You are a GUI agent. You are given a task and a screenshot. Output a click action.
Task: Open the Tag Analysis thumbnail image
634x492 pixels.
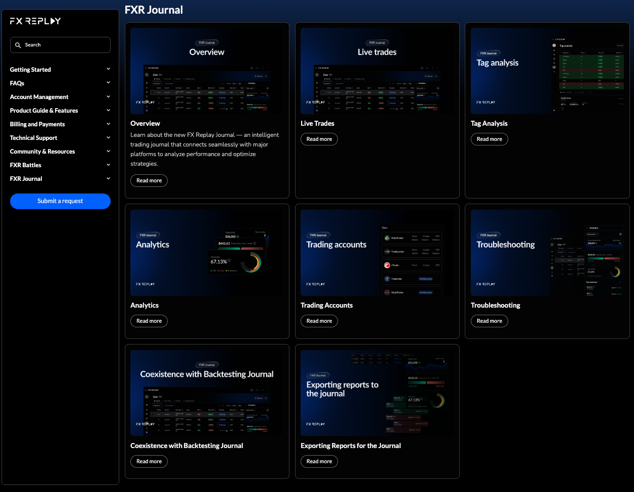[547, 71]
